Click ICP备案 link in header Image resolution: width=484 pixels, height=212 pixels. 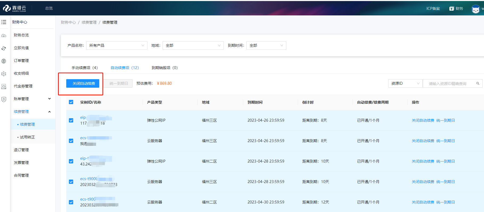tap(433, 9)
